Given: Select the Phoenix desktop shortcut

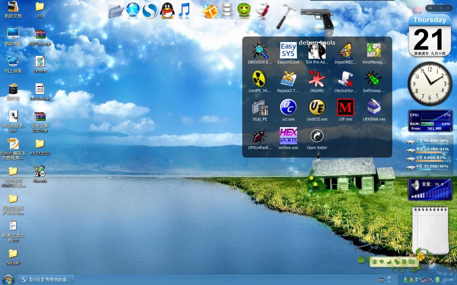Looking at the screenshot, I should tap(40, 174).
